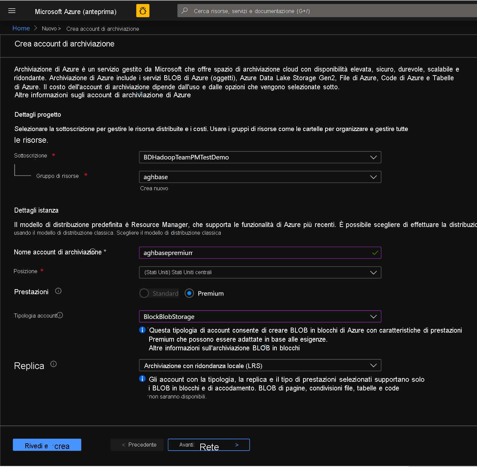Screen dimensions: 477x467
Task: Show info tooltip for Tipologia account
Action: tap(60, 315)
